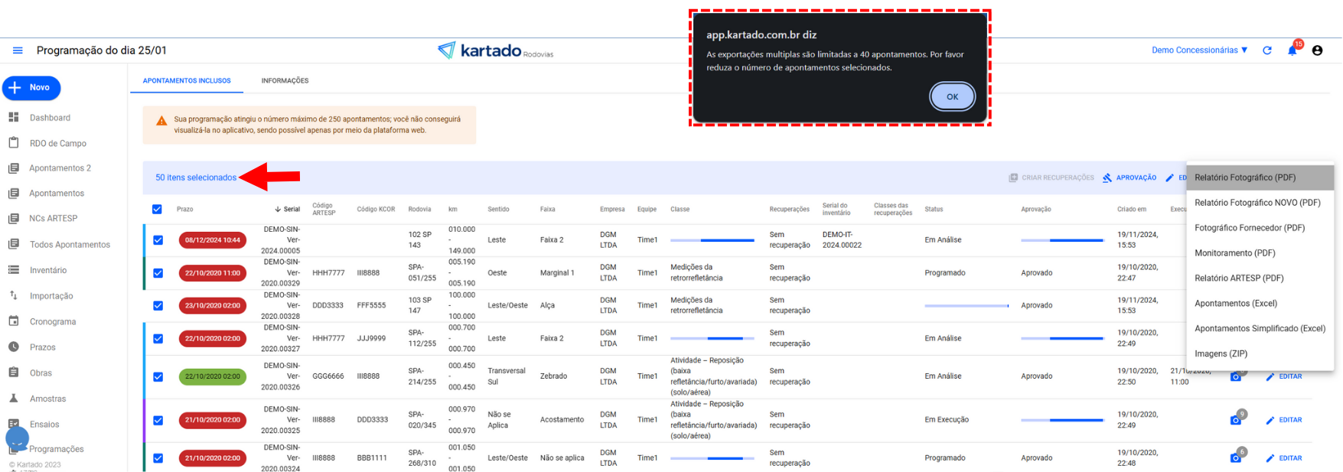Viewport: 1343px width, 472px height.
Task: Select Relatório ARTESP (PDF) export option
Action: point(1239,278)
